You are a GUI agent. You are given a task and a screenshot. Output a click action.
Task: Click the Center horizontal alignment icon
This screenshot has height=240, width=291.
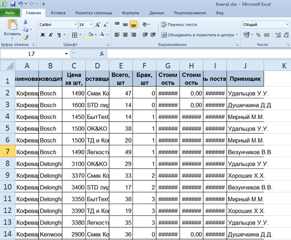point(125,35)
